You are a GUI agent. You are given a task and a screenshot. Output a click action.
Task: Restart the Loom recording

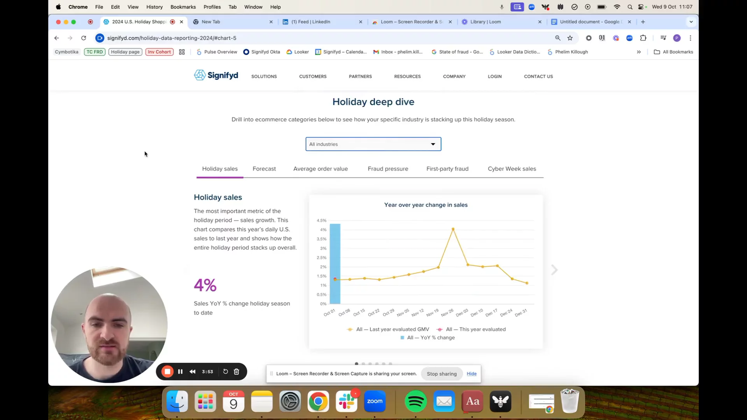click(x=225, y=371)
